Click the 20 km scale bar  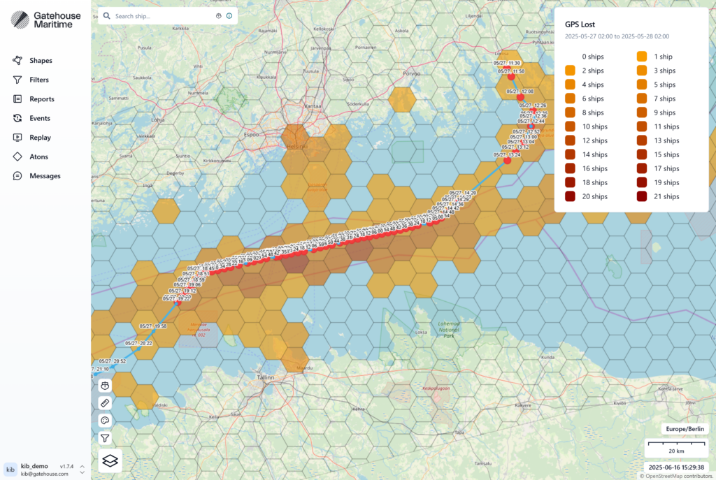tap(676, 448)
